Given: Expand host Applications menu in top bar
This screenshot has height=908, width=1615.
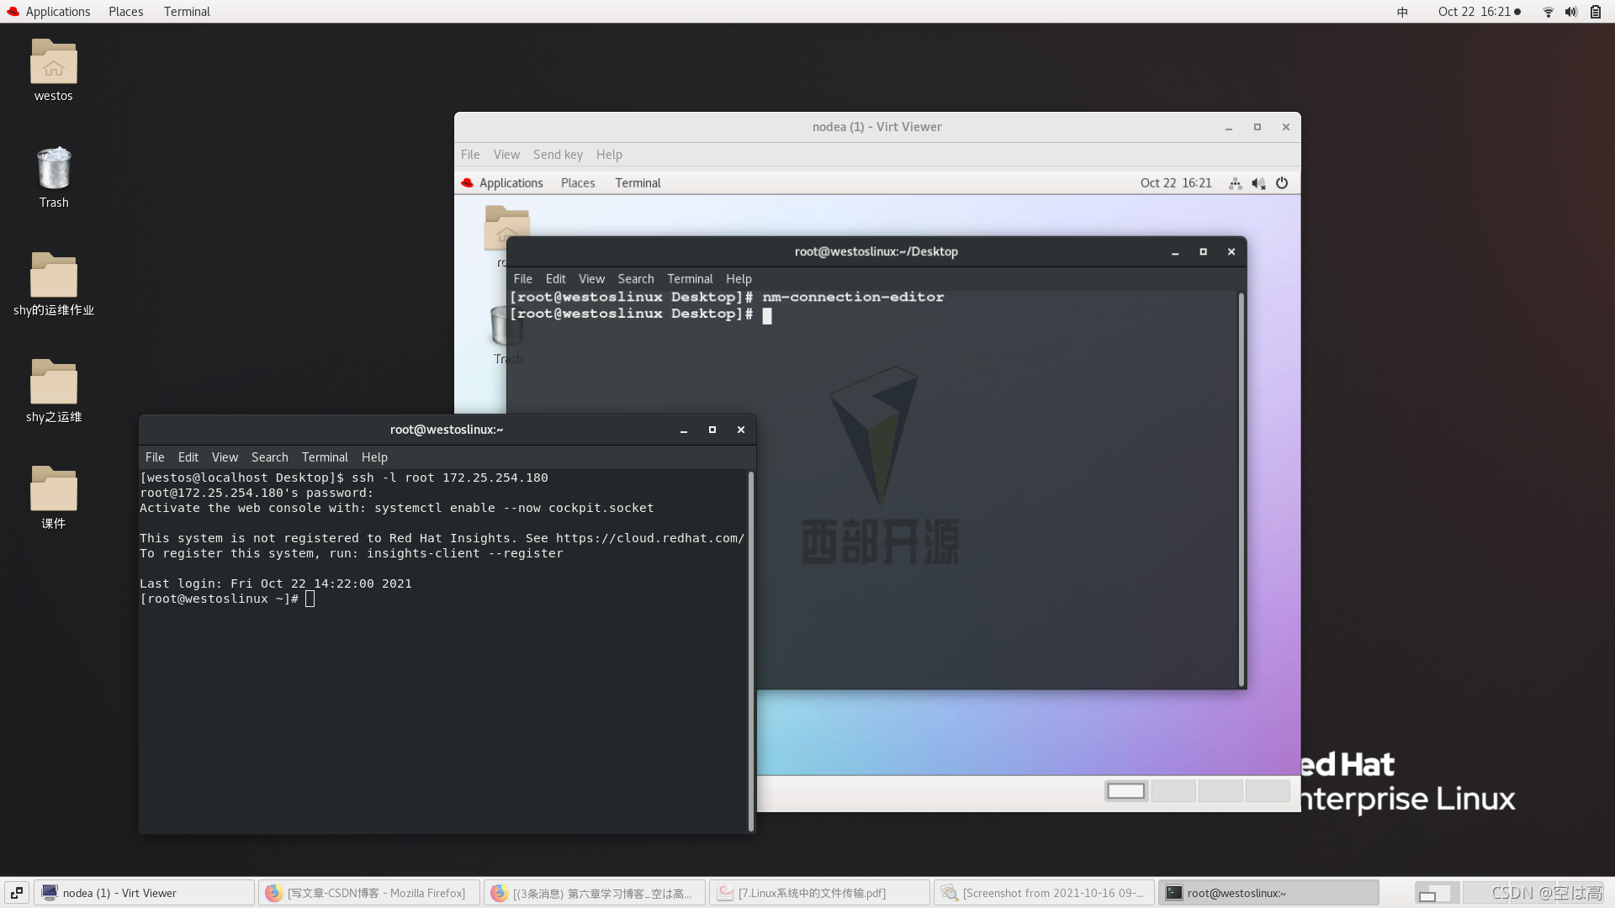Looking at the screenshot, I should click(57, 12).
